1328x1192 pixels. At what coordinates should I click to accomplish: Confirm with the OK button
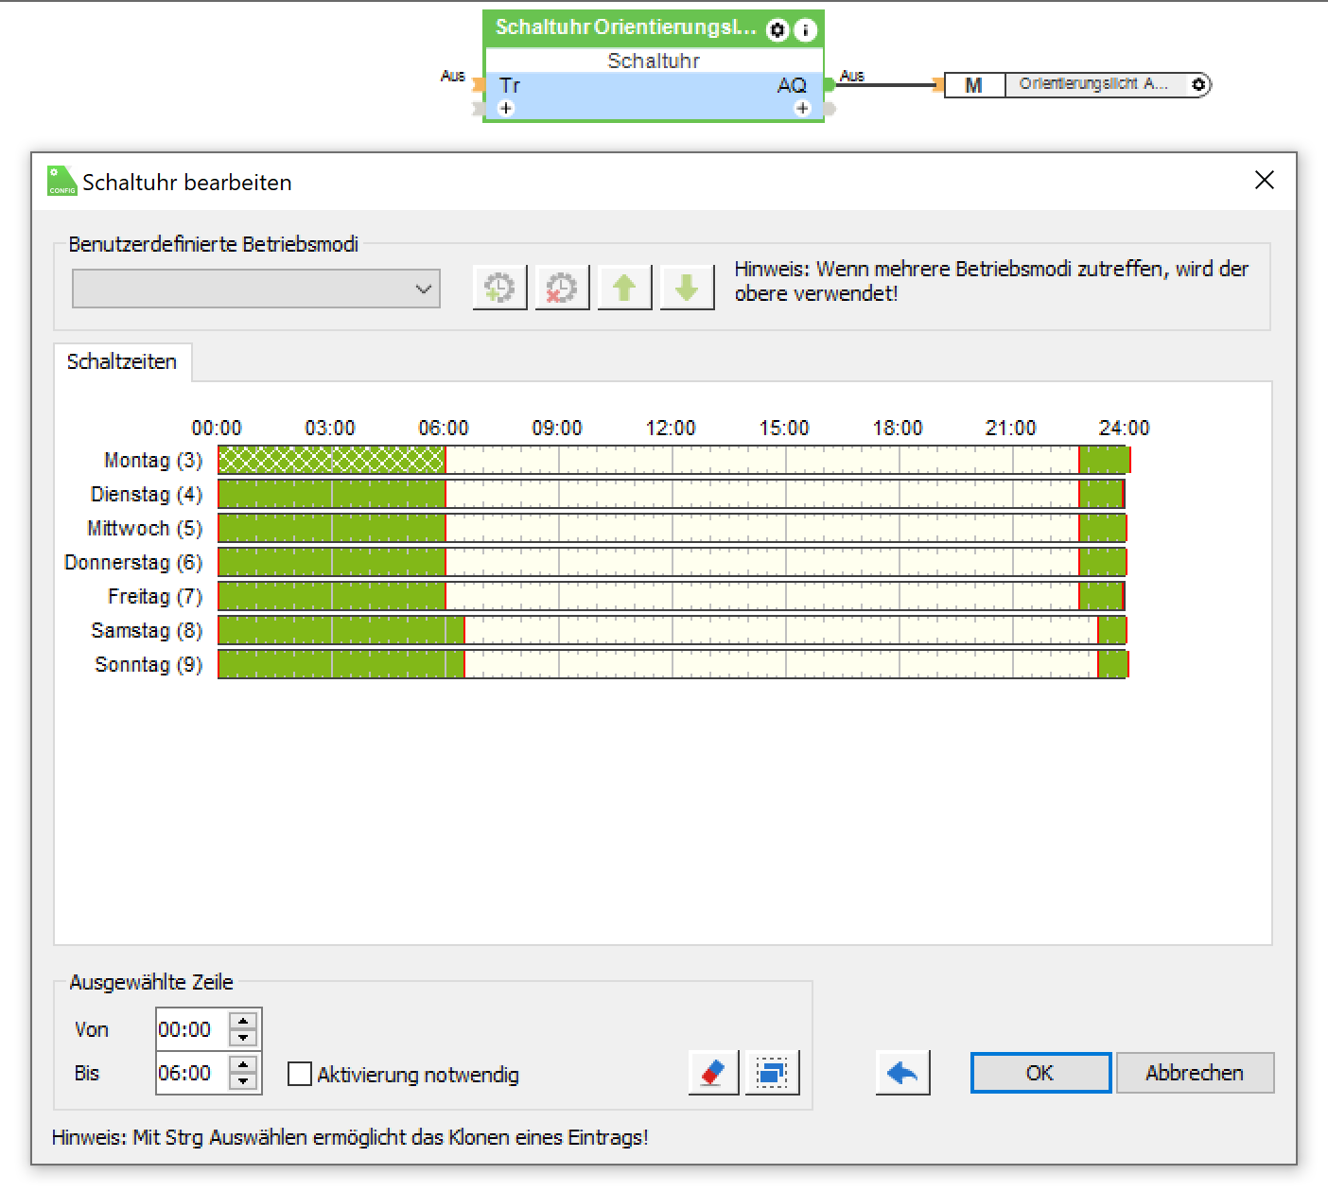click(1040, 1073)
